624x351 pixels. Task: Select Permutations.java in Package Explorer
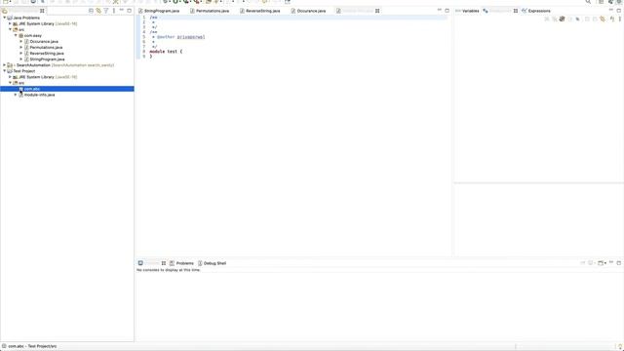46,48
